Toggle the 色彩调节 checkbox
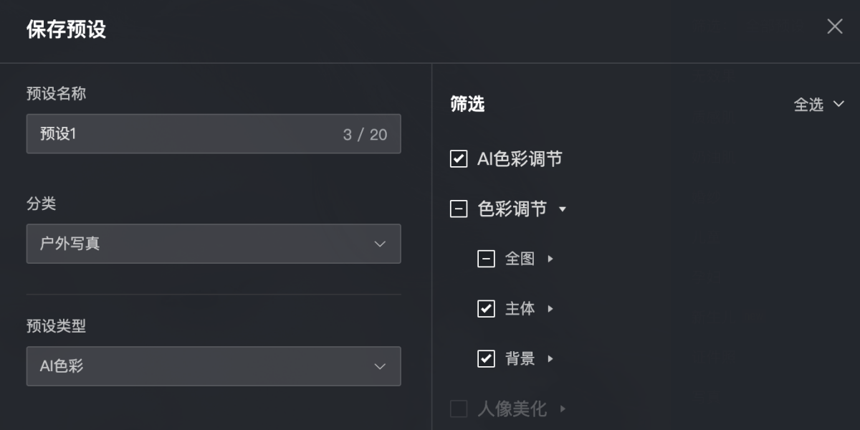Screen dimensions: 860x430 (x=459, y=209)
